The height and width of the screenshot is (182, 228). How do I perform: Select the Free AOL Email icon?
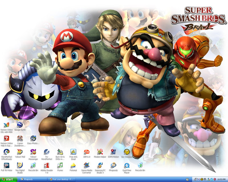tap(74, 155)
